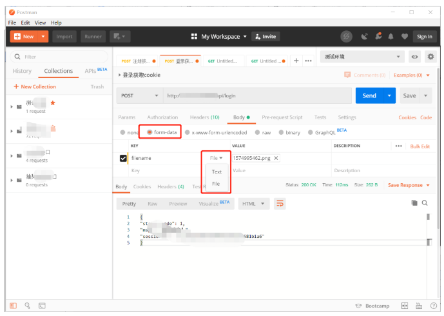Toggle sidebar visibility in the status bar
Screen dimensions: 444x316
click(13, 306)
